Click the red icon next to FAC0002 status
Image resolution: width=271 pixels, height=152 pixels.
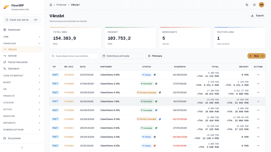155,146
